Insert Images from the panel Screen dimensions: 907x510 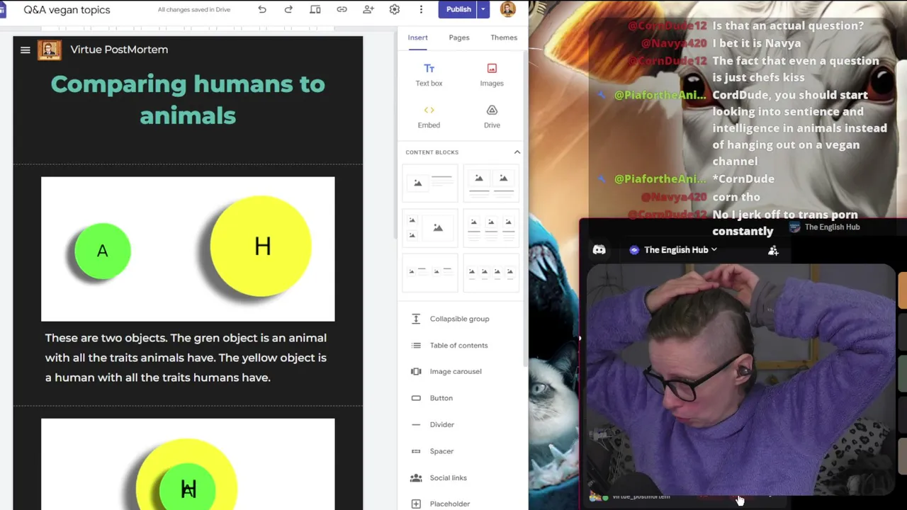pyautogui.click(x=492, y=74)
